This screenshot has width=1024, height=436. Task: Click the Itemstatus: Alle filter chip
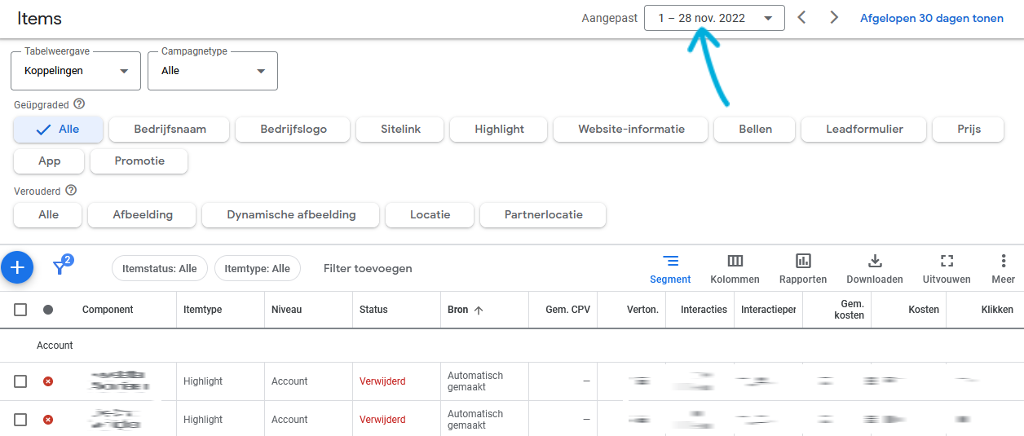pos(160,268)
